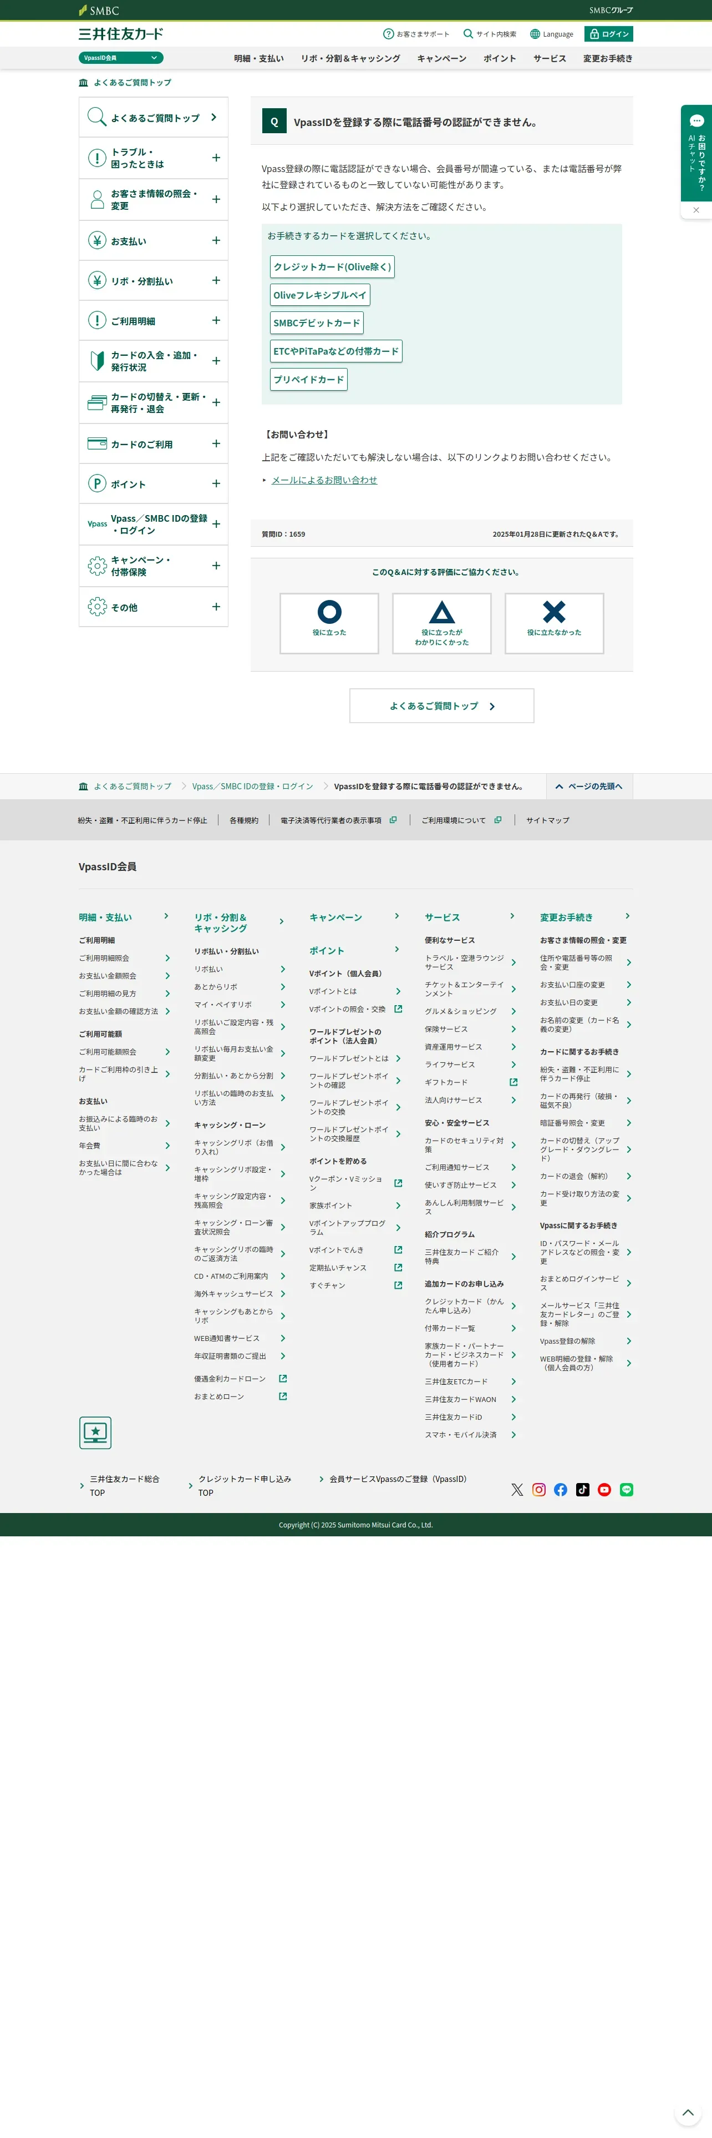The image size is (712, 2138).
Task: Click the bank icon in the top breadcrumb
Action: pyautogui.click(x=84, y=82)
